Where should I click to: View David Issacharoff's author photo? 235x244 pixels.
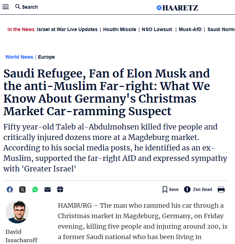pos(17,212)
